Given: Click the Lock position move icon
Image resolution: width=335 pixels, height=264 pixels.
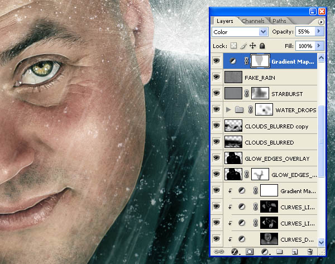Looking at the screenshot, I should click(253, 46).
